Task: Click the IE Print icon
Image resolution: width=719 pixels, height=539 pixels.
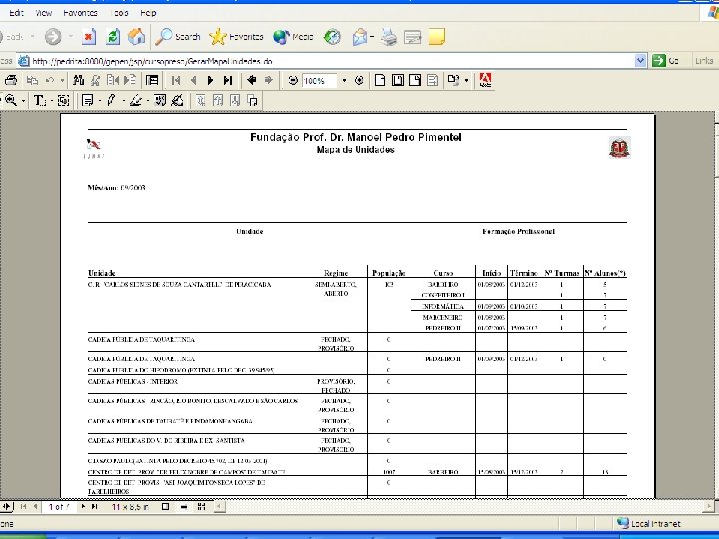Action: (389, 37)
